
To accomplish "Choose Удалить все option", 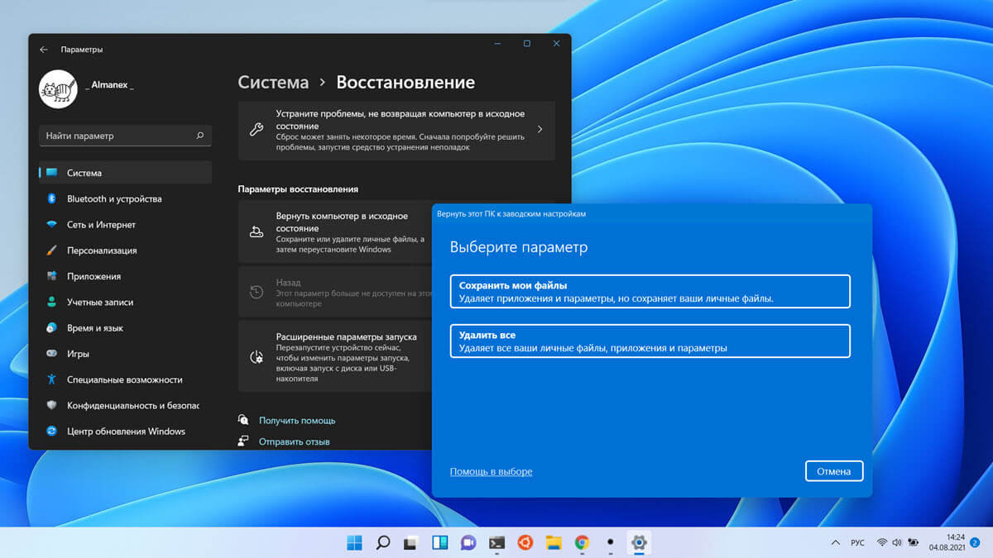I will pos(650,341).
